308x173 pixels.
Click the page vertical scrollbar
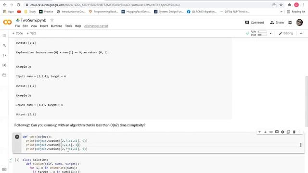click(307, 101)
